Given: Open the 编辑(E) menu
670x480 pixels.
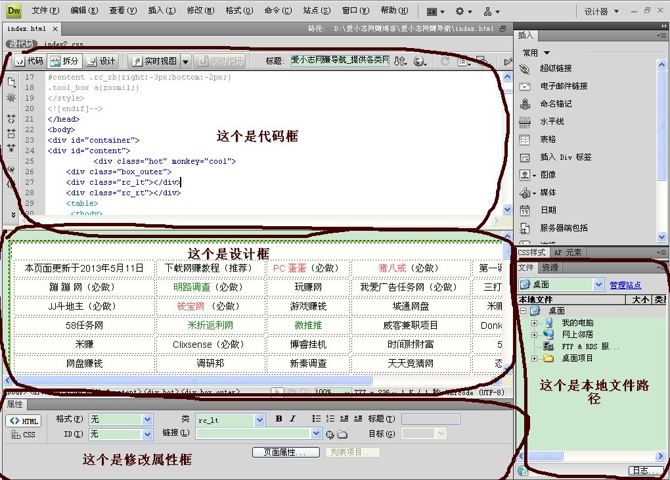Looking at the screenshot, I should click(x=84, y=11).
